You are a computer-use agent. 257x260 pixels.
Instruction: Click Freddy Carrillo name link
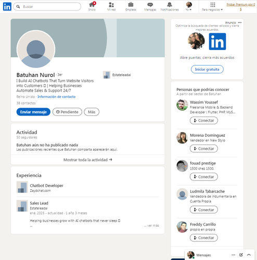(203, 224)
